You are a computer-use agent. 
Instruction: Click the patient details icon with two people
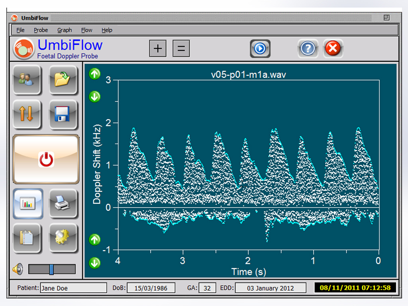coord(27,79)
